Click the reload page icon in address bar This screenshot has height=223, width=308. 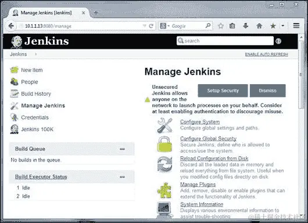(151, 26)
